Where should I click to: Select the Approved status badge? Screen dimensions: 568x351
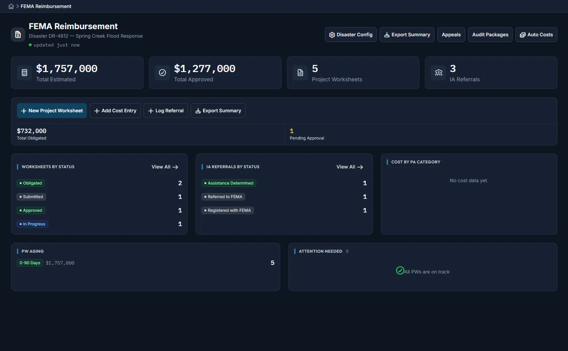pyautogui.click(x=31, y=210)
